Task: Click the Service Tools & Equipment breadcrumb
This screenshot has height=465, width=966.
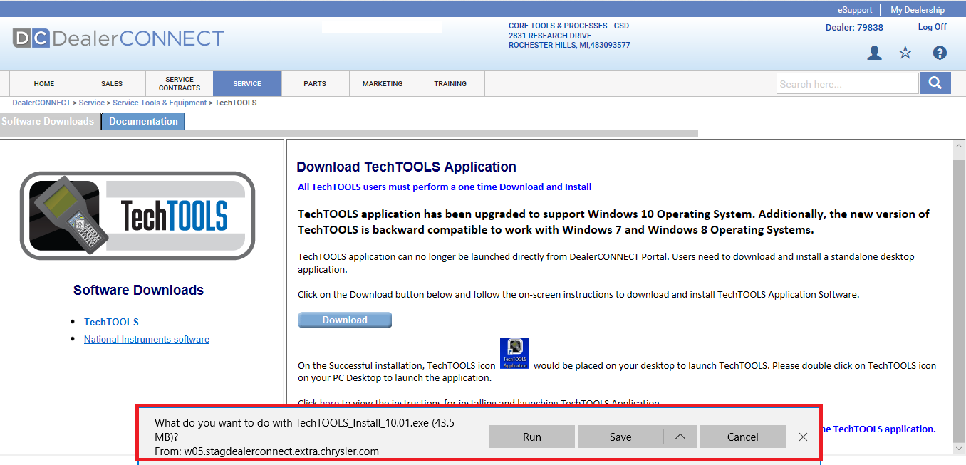Action: [160, 103]
